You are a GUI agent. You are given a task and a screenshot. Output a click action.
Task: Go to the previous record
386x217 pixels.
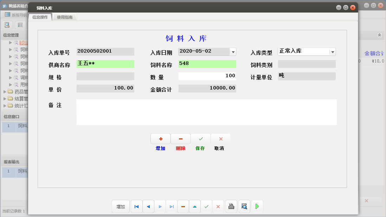point(148,206)
